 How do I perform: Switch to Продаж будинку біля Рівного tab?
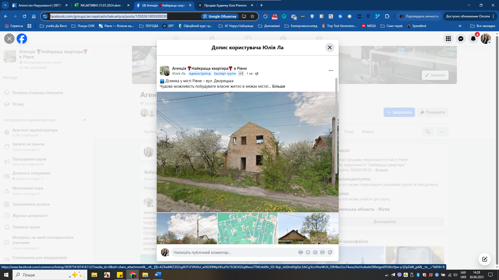(x=225, y=5)
